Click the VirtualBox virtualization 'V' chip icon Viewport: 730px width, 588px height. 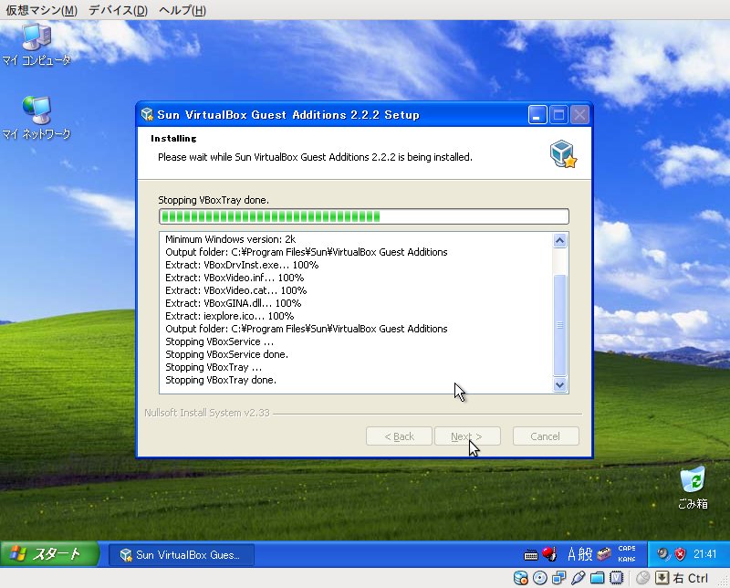click(617, 578)
